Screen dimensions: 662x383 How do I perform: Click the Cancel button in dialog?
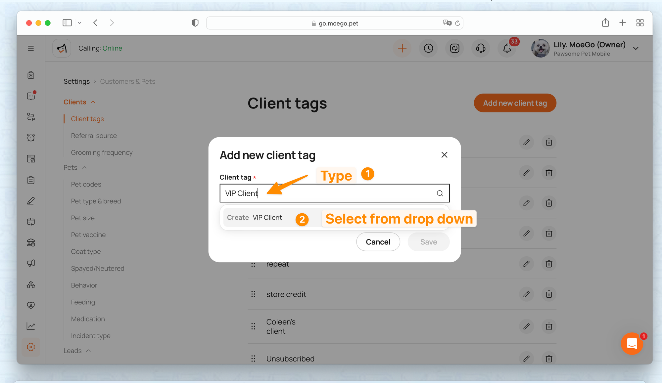[x=378, y=242]
